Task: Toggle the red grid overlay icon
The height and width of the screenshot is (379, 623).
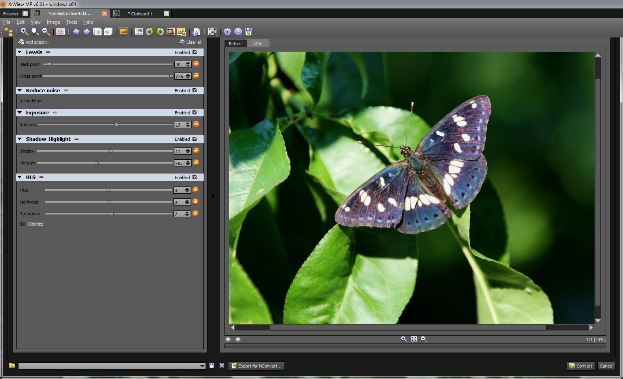Action: click(x=60, y=32)
